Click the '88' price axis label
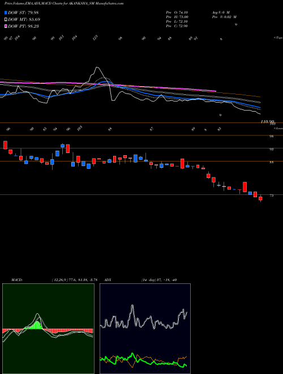The height and width of the screenshot is (374, 283). [272, 163]
